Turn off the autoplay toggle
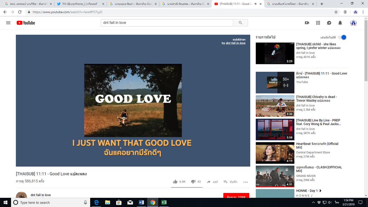The width and height of the screenshot is (368, 207). [x=342, y=37]
